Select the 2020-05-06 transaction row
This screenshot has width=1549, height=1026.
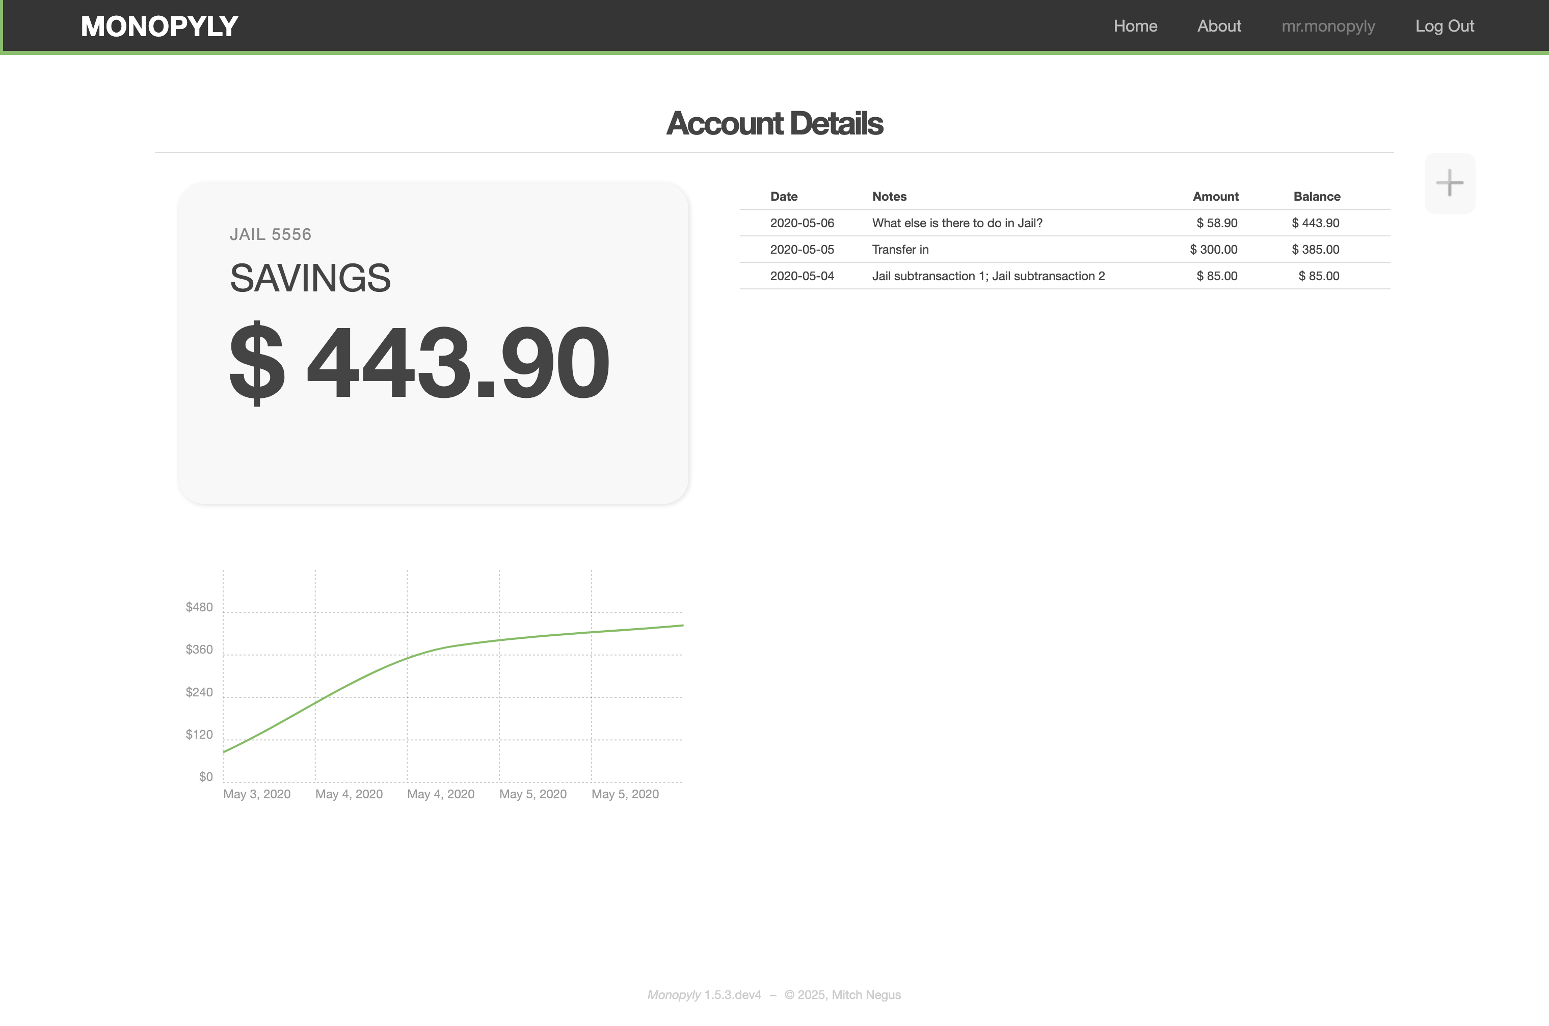click(802, 223)
